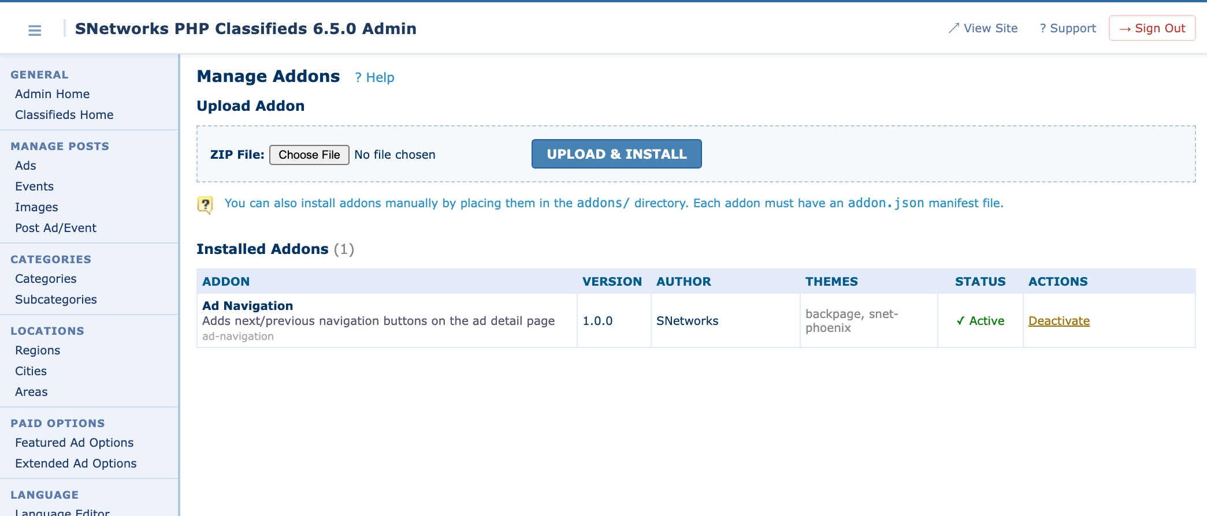Click the SNetworks PHP Classifieds admin title
This screenshot has height=516, width=1207.
tap(246, 29)
